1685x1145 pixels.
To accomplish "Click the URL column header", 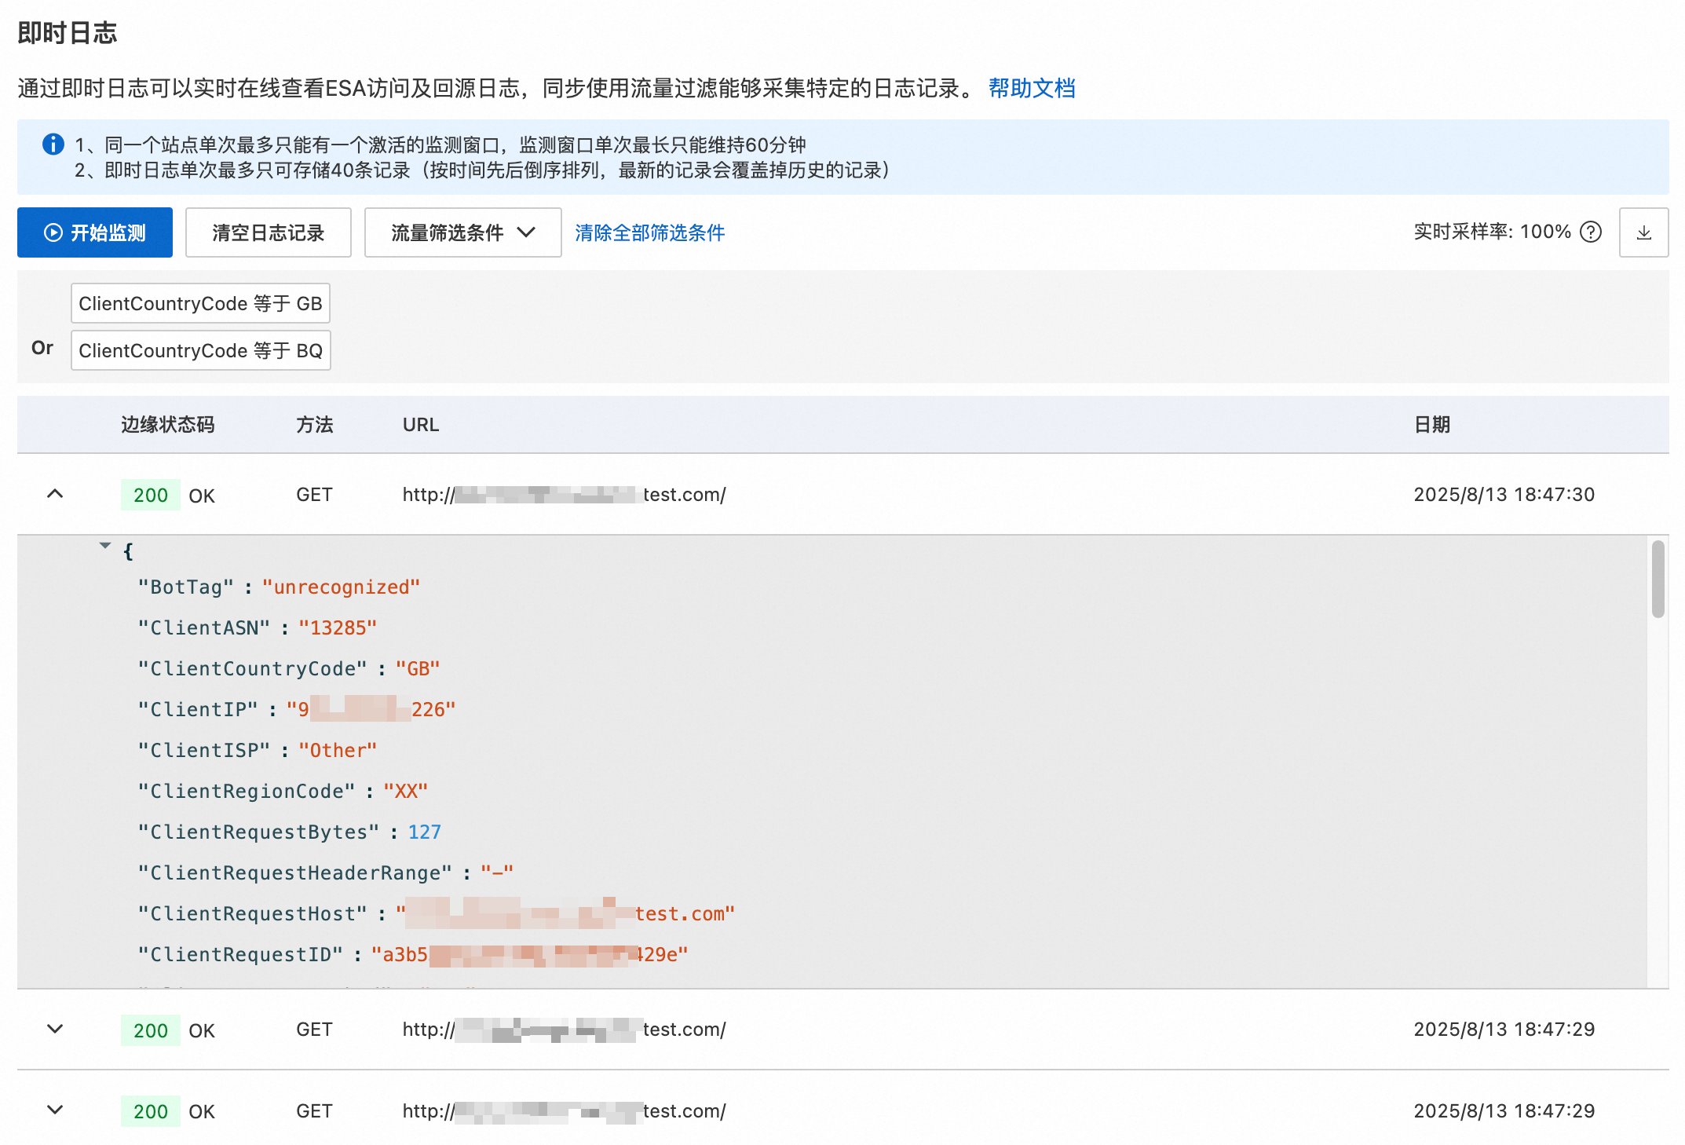I will pos(421,425).
